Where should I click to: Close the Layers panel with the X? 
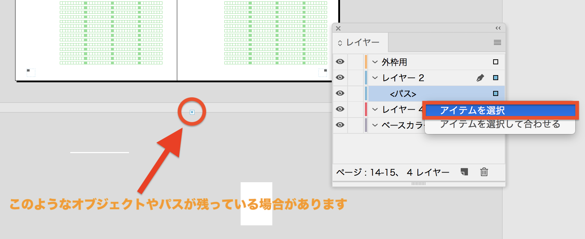pos(338,28)
